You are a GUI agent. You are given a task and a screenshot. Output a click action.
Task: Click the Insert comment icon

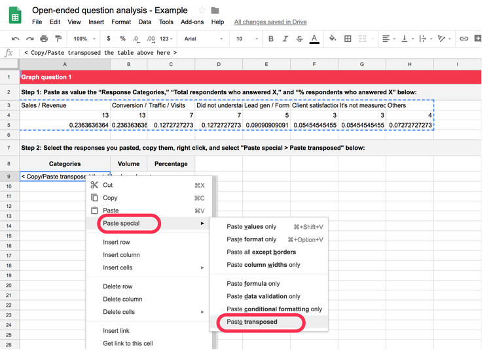tap(478, 39)
